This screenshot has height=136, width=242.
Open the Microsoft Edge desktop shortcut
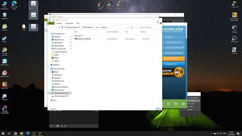[14, 5]
